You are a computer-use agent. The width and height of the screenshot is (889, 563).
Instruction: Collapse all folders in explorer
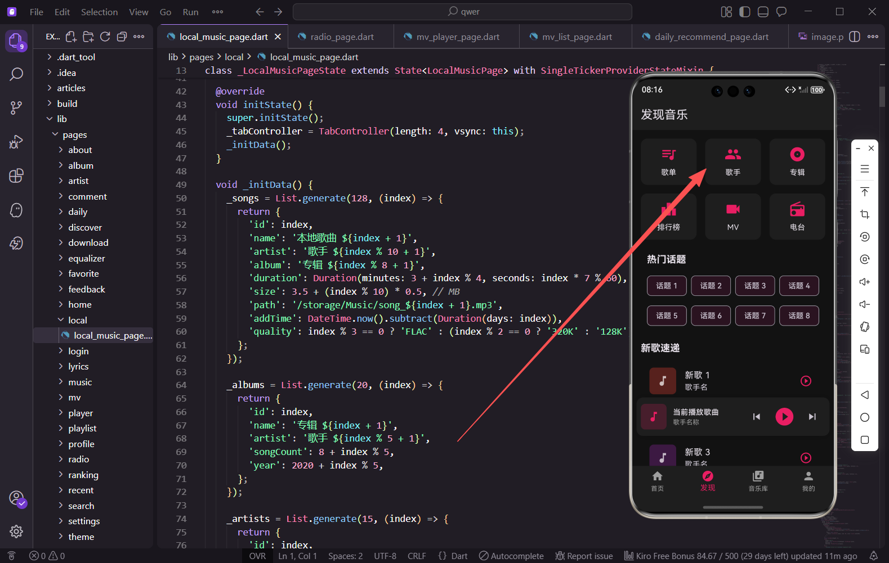click(122, 37)
